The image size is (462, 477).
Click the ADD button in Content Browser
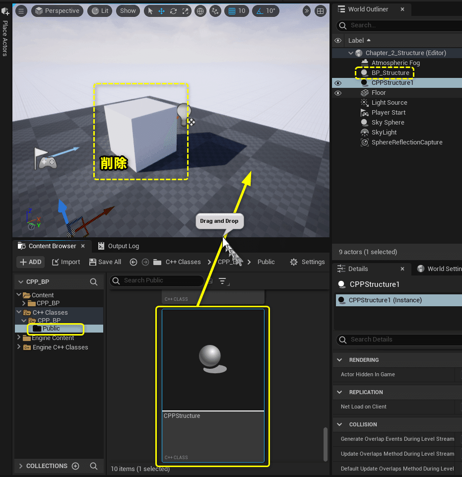(x=31, y=262)
